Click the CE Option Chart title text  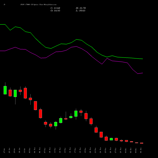coord(38,4)
